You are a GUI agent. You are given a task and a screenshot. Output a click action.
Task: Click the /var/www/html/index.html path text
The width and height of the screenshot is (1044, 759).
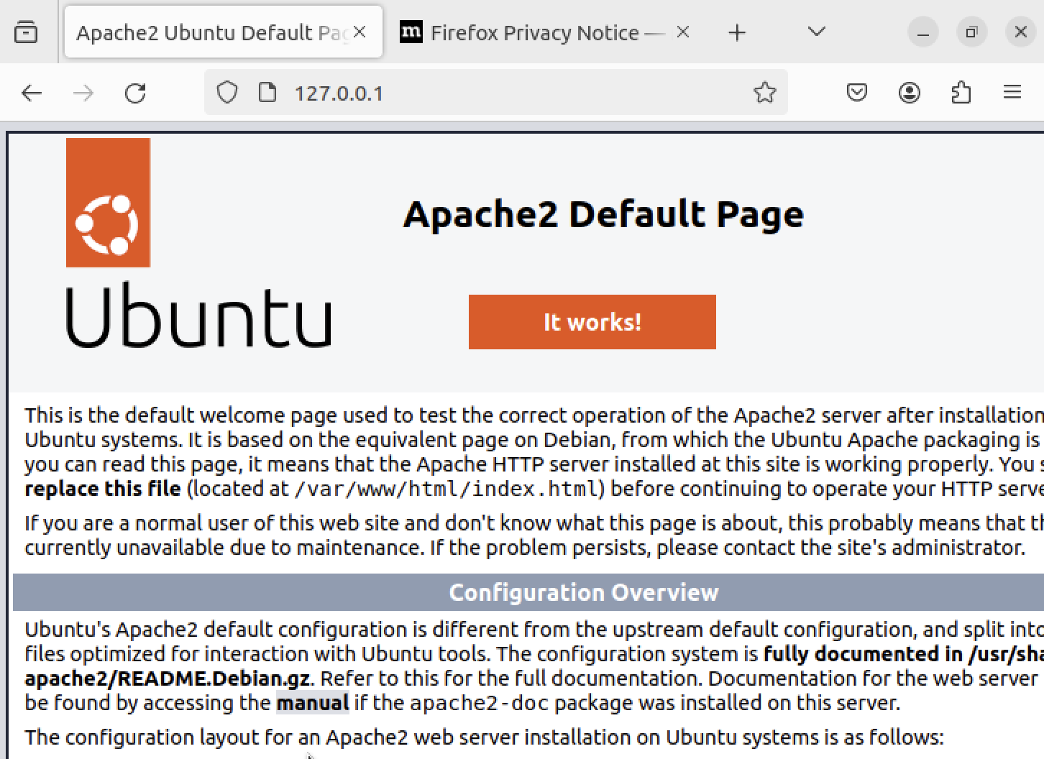[x=446, y=489]
